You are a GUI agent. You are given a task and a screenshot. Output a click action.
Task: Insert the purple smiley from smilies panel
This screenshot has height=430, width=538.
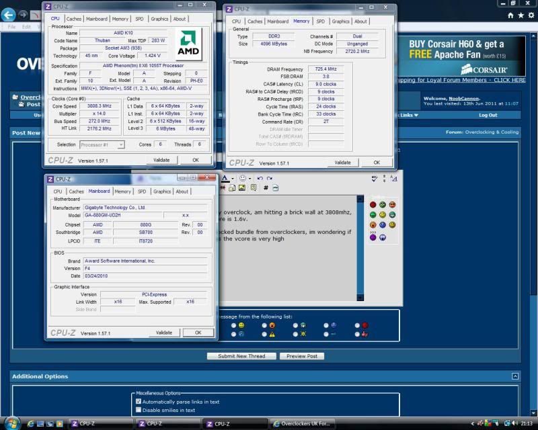point(373,237)
